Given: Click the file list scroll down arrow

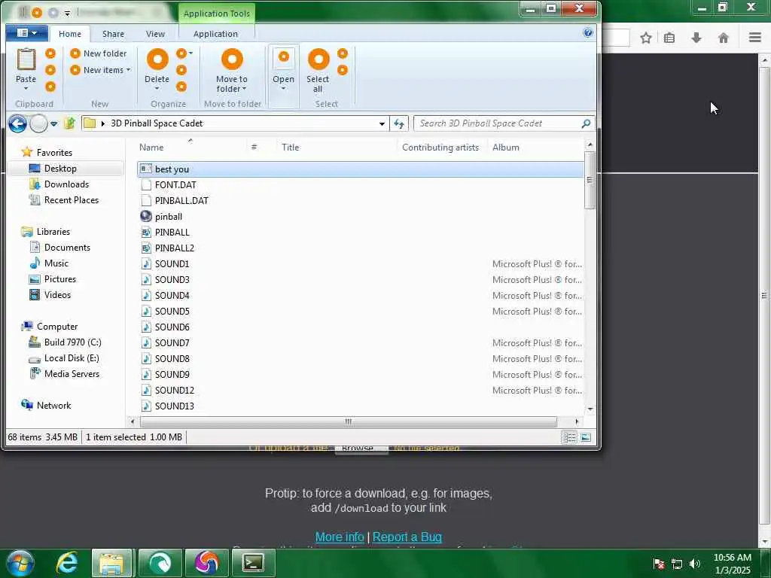Looking at the screenshot, I should tap(590, 409).
